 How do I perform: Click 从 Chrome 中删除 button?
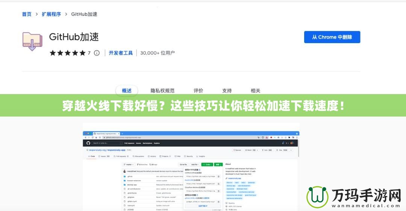click(332, 37)
